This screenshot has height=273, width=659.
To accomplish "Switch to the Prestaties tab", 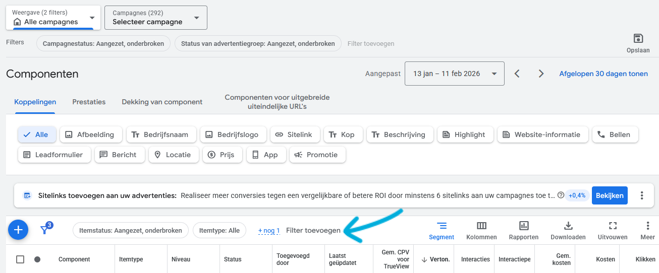I will [89, 102].
